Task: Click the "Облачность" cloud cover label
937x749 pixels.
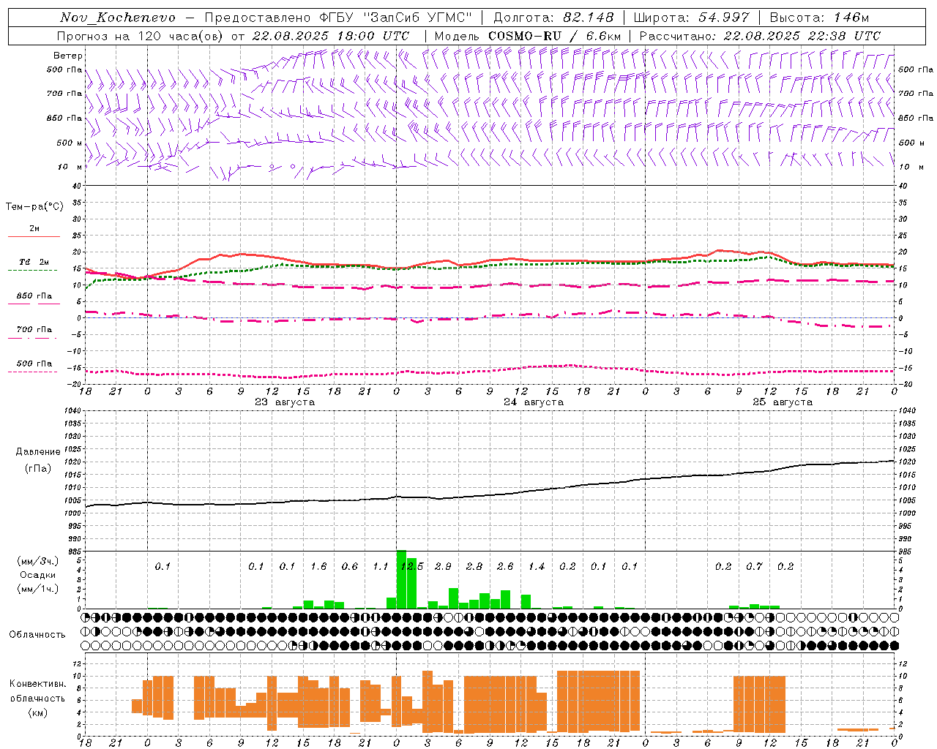Action: [37, 635]
